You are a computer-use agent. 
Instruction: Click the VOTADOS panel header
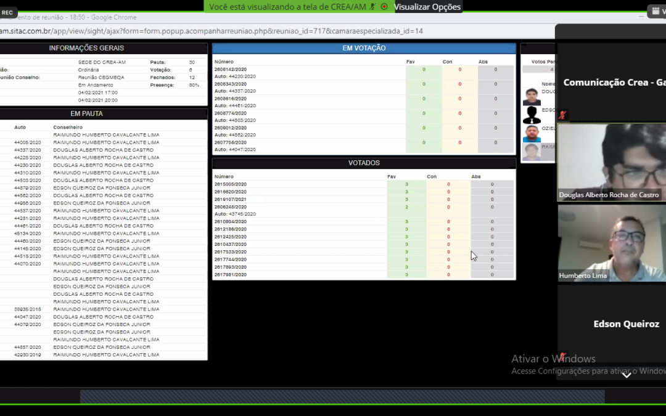click(364, 163)
